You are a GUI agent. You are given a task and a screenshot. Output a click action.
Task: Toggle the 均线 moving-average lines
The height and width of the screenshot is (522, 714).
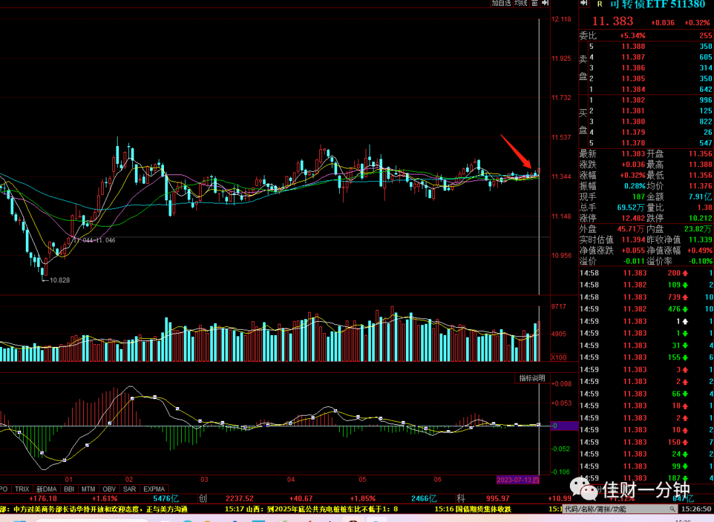(x=521, y=3)
